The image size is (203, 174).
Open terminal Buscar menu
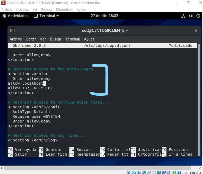55,39
